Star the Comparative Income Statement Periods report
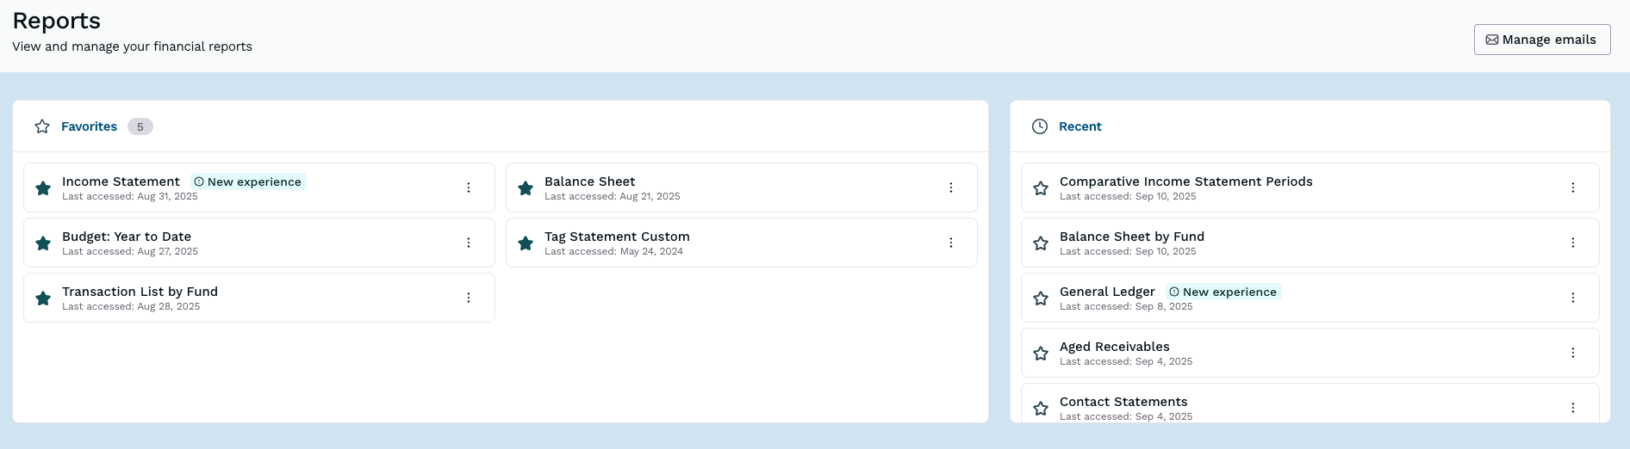The image size is (1630, 449). pyautogui.click(x=1041, y=188)
